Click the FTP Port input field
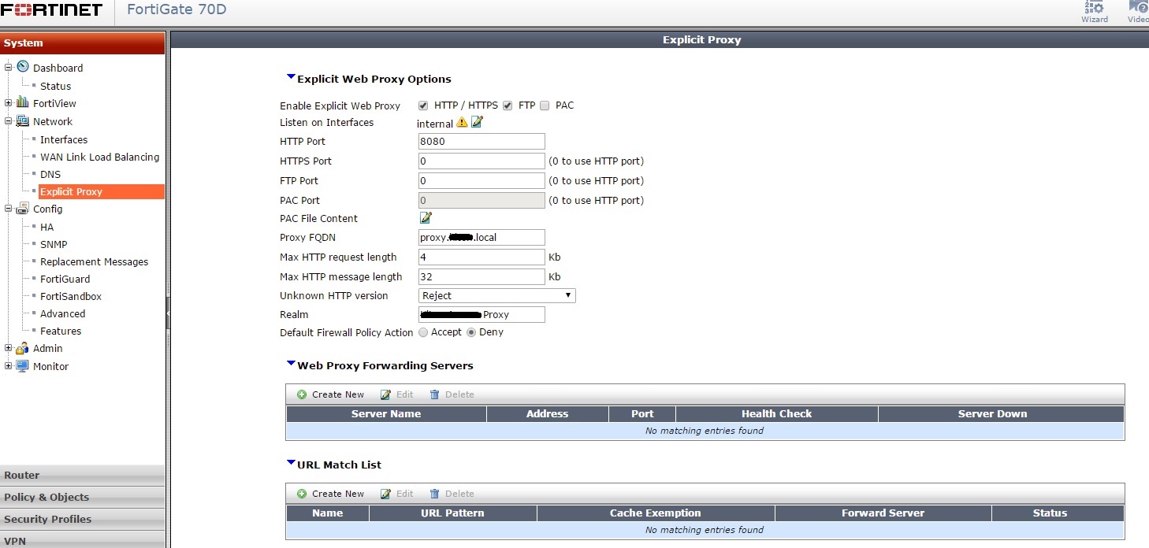Viewport: 1149px width, 548px height. click(x=482, y=180)
